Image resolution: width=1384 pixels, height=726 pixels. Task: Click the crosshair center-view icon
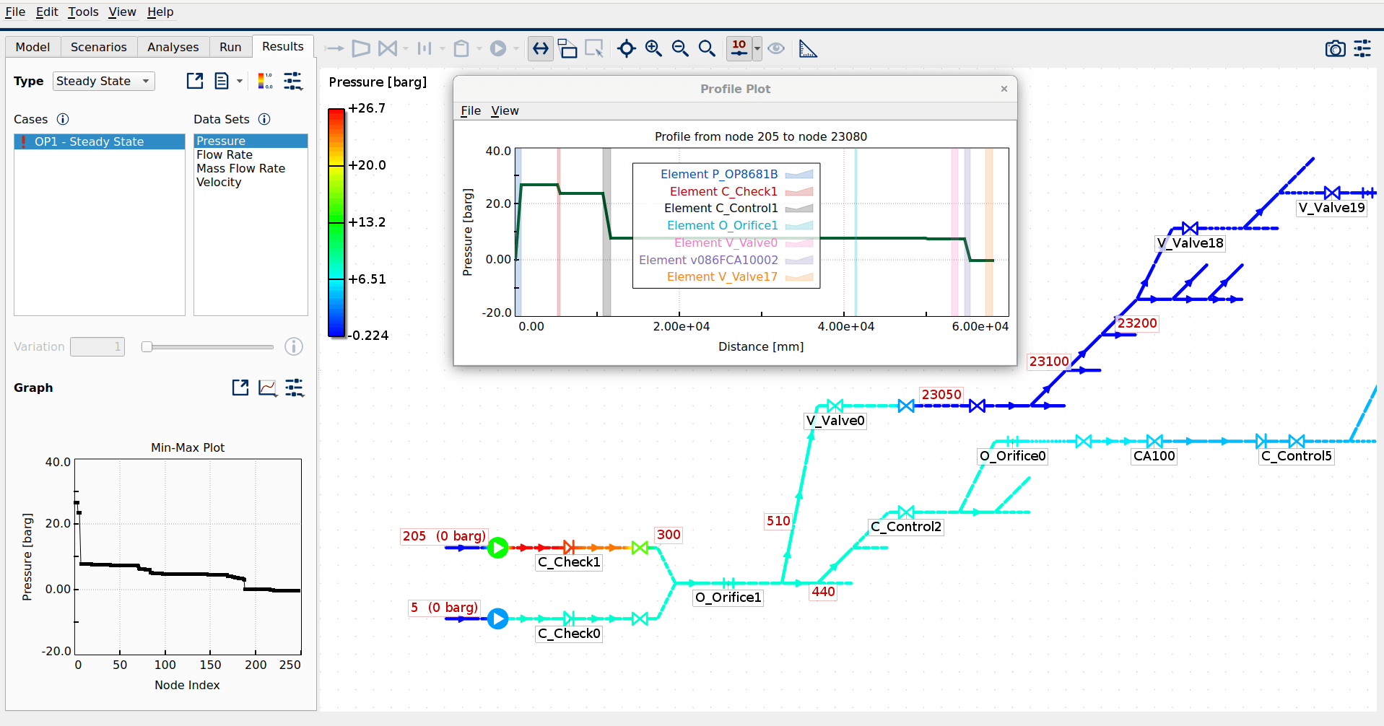point(627,48)
